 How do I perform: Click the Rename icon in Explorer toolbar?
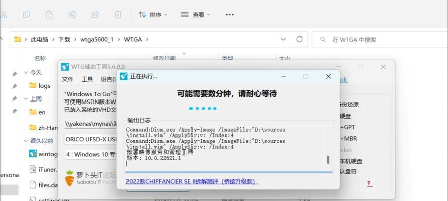pyautogui.click(x=72, y=14)
